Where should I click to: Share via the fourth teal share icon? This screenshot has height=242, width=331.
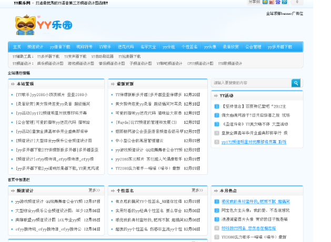(x=284, y=2)
